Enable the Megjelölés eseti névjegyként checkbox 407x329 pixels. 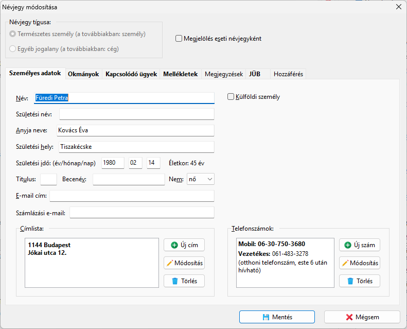(x=179, y=39)
